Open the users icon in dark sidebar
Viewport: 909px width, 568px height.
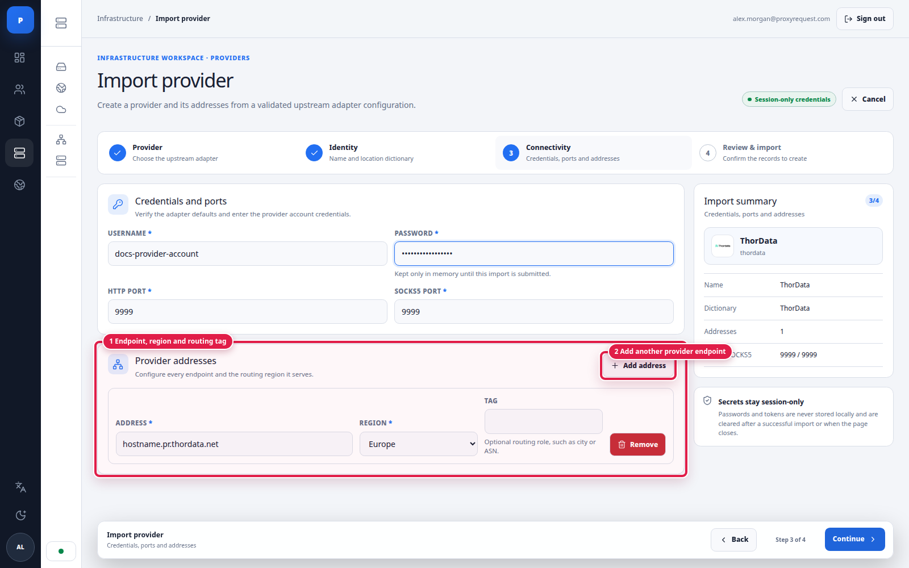pos(20,89)
